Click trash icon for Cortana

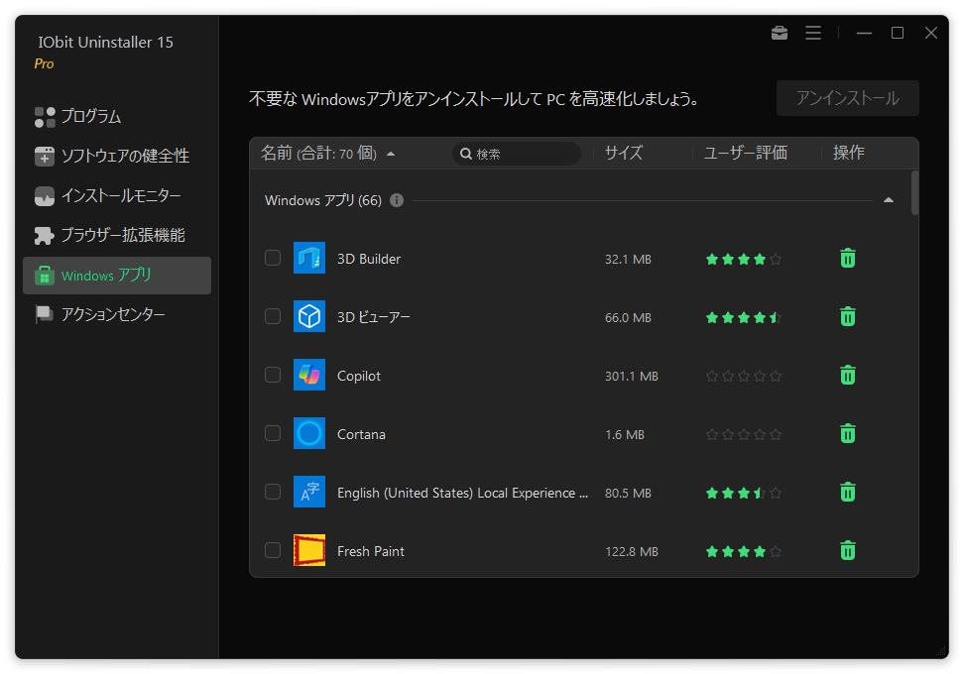point(848,434)
